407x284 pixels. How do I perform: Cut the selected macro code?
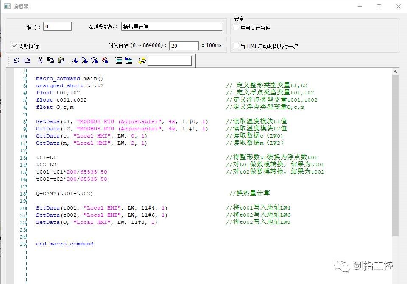[x=41, y=60]
